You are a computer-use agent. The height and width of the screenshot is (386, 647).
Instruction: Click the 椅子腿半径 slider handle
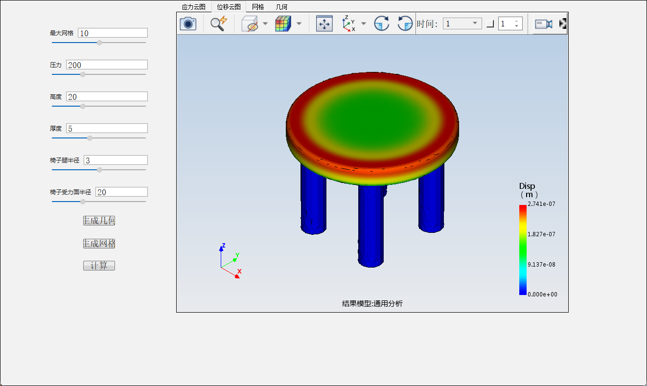point(99,170)
